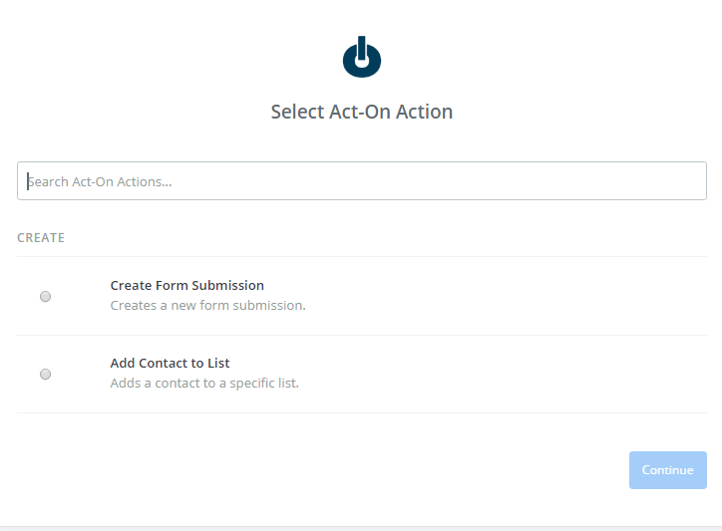This screenshot has width=722, height=531.
Task: Focus the Search Act-On Actions field
Action: click(x=361, y=181)
